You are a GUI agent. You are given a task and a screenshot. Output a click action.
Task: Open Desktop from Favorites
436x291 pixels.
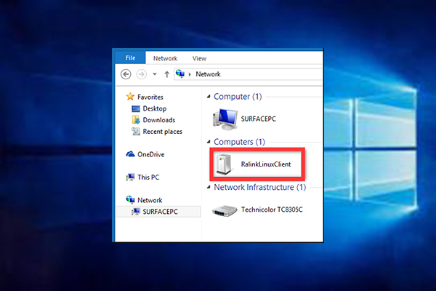(x=155, y=108)
